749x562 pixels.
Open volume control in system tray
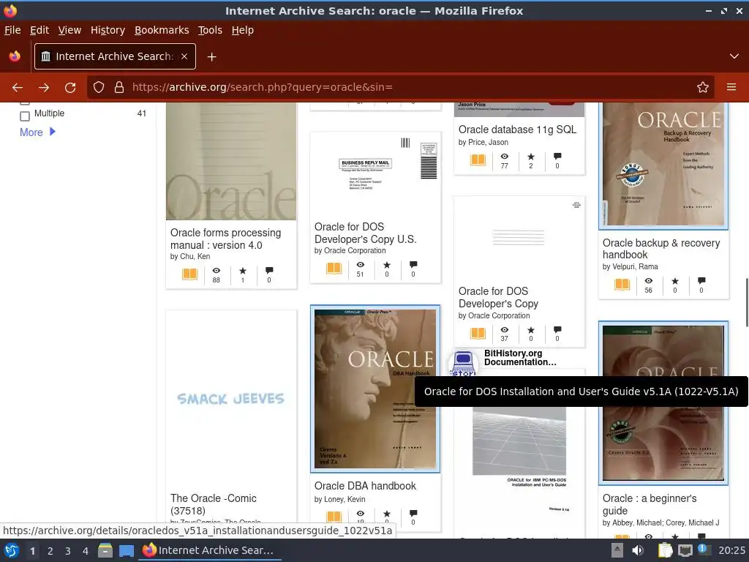637,550
